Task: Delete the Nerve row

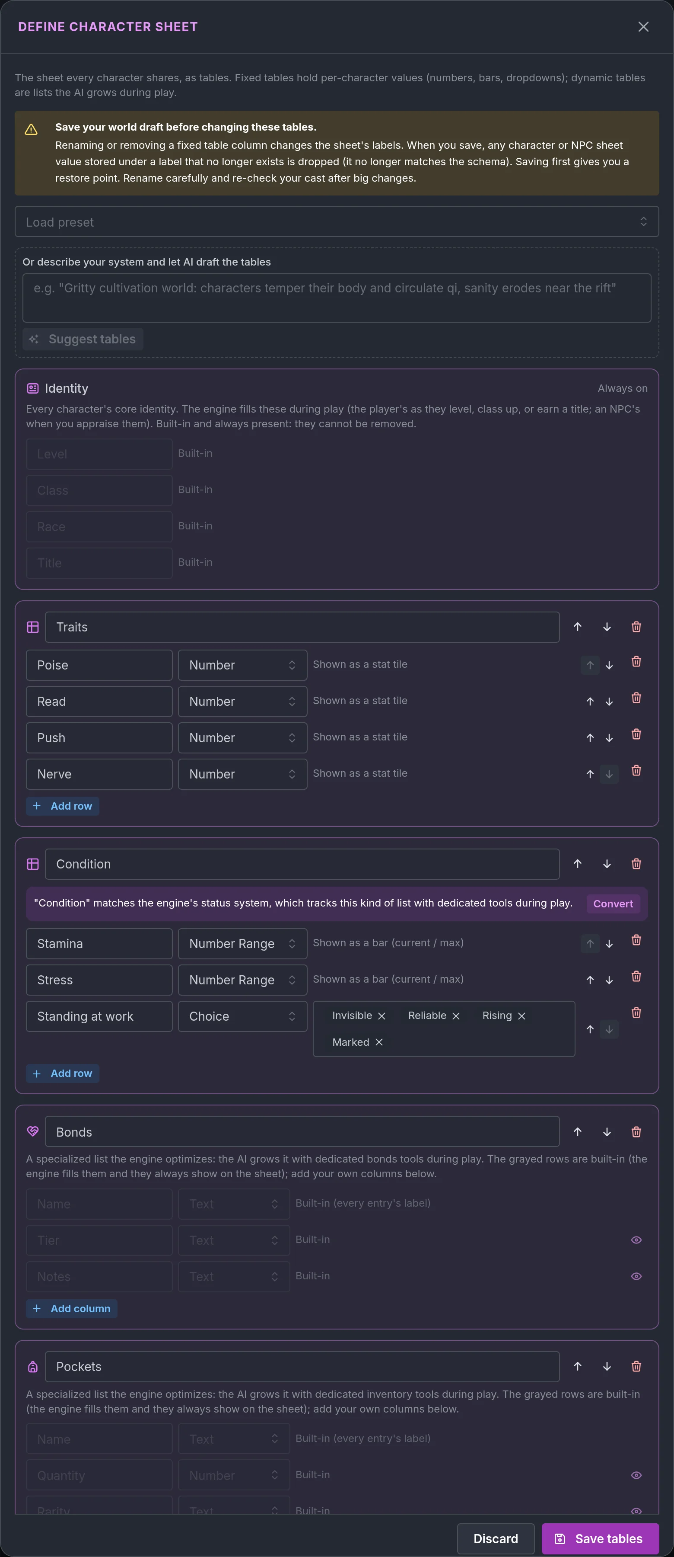Action: coord(636,770)
